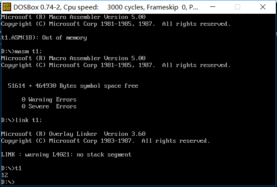Image resolution: width=277 pixels, height=187 pixels.
Task: Click the 'Bytes symbol space free' line
Action: [73, 86]
